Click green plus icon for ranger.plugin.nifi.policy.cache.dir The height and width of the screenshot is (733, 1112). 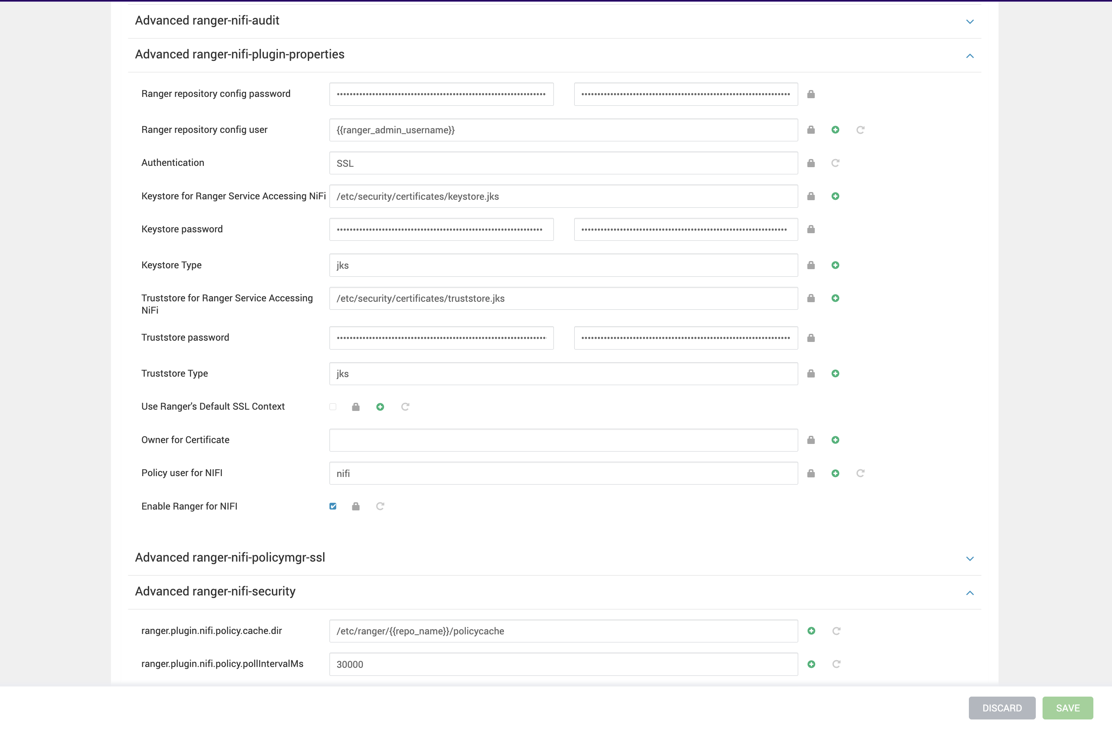(x=811, y=631)
